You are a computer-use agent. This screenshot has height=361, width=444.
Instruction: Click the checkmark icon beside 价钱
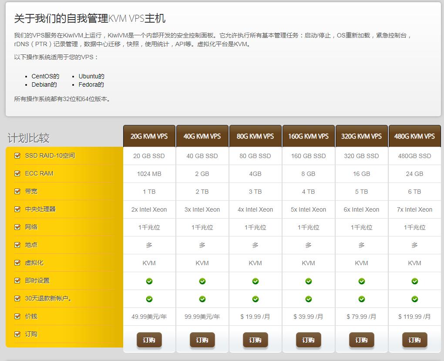click(x=17, y=316)
